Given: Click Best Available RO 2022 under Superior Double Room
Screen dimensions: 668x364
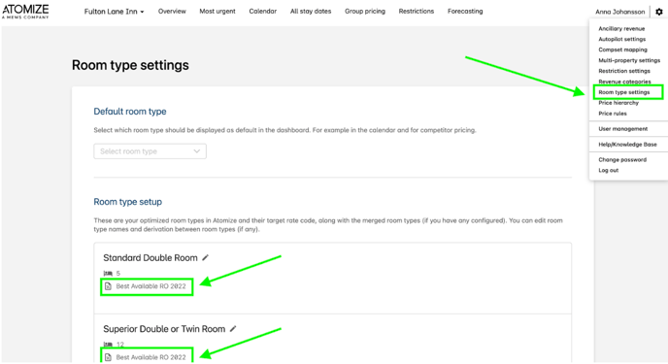Looking at the screenshot, I should [x=150, y=357].
